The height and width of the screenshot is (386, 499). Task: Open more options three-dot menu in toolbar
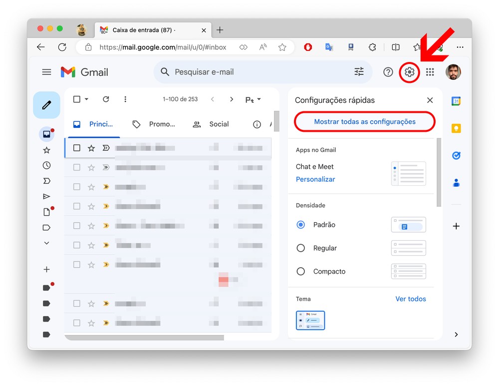pyautogui.click(x=125, y=99)
